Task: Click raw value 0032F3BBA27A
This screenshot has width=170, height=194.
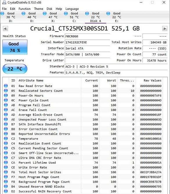Action: click(x=151, y=172)
